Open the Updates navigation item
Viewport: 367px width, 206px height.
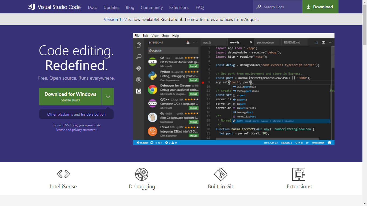coord(111,8)
